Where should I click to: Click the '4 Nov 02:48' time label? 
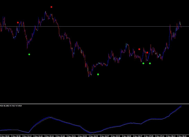(60, 136)
